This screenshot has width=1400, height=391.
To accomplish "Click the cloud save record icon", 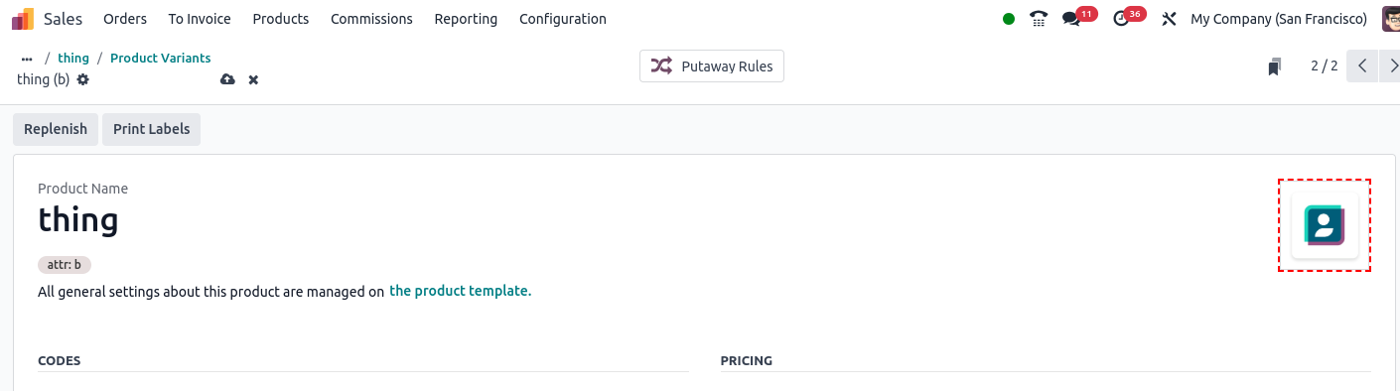I will point(227,79).
